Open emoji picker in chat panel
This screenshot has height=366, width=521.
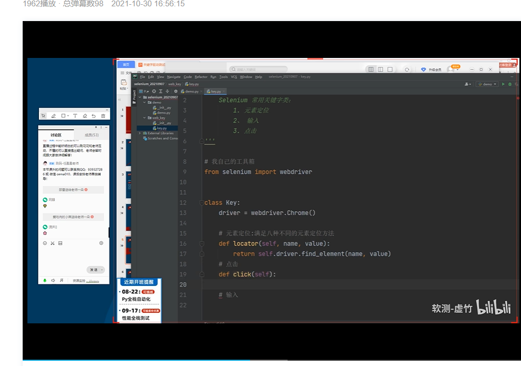click(45, 243)
